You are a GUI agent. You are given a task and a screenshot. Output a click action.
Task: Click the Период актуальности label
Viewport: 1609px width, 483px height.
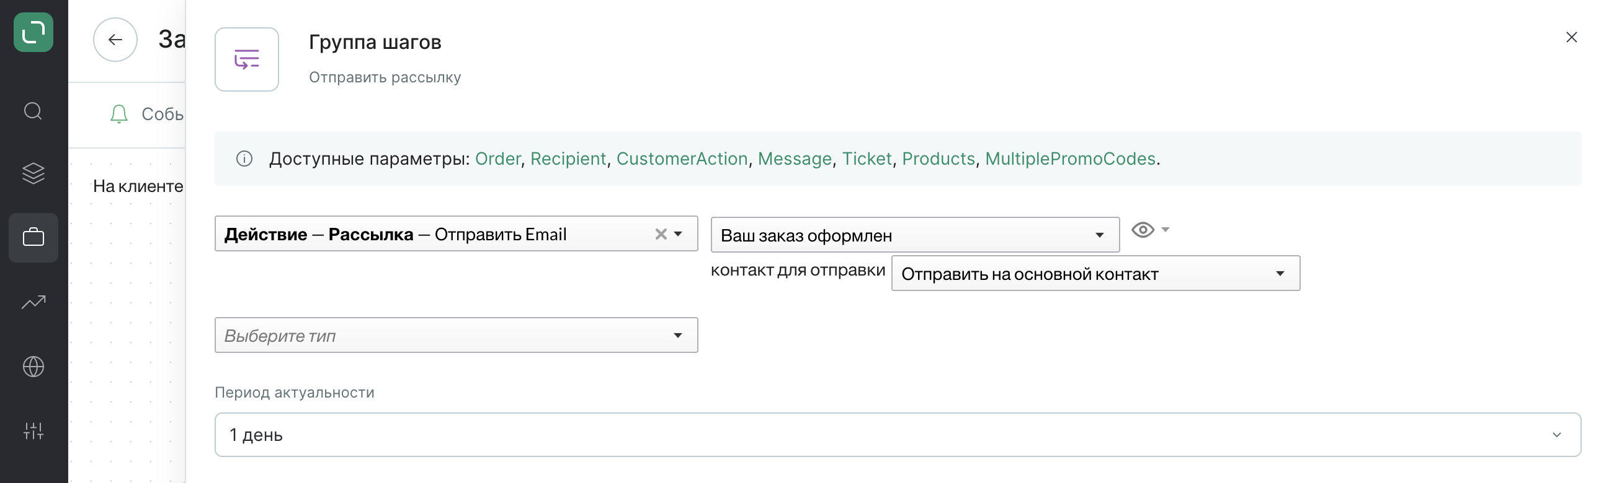point(294,393)
